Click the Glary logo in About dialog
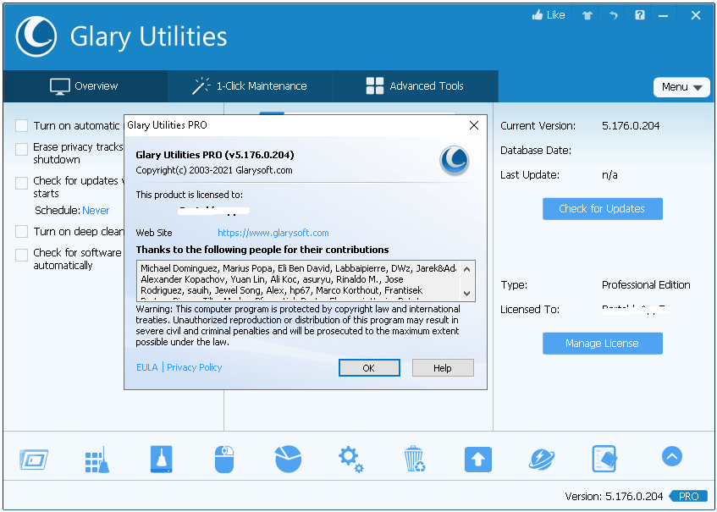The height and width of the screenshot is (512, 717). point(455,160)
